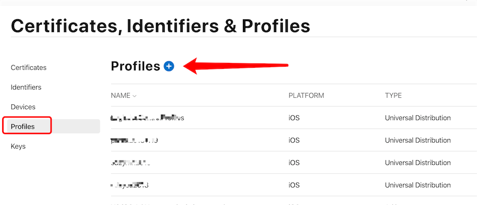
Task: Open the third profile's blurred name link
Action: tap(131, 163)
